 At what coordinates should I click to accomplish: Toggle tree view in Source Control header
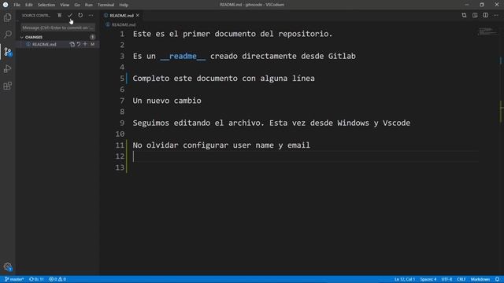click(60, 16)
